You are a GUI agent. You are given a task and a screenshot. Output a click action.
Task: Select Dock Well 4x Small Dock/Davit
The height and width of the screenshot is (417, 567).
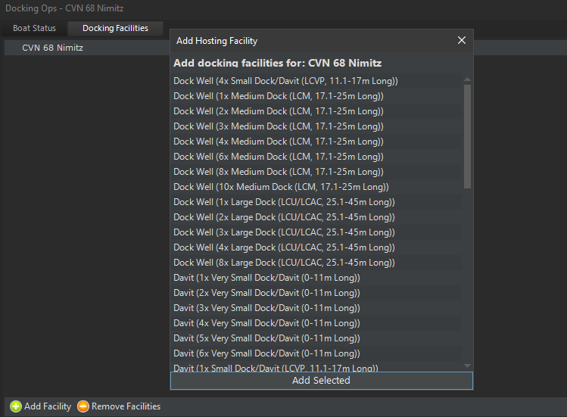point(317,81)
